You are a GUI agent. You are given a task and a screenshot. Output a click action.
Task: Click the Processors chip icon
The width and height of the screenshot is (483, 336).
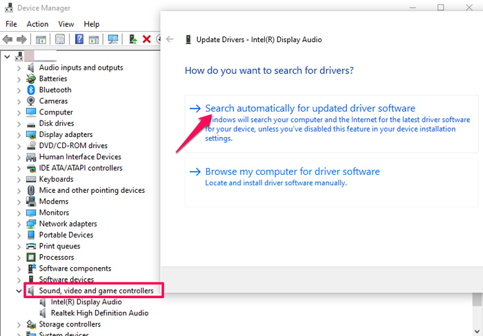(31, 257)
